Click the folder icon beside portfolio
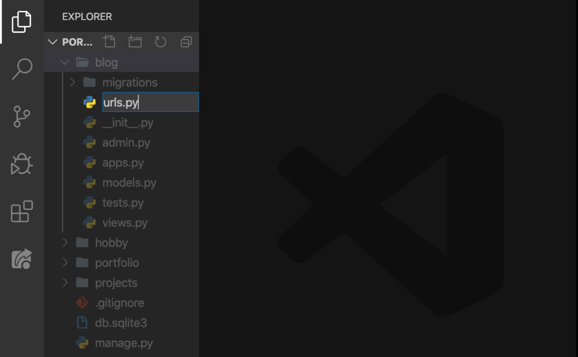This screenshot has height=357, width=578. click(82, 262)
